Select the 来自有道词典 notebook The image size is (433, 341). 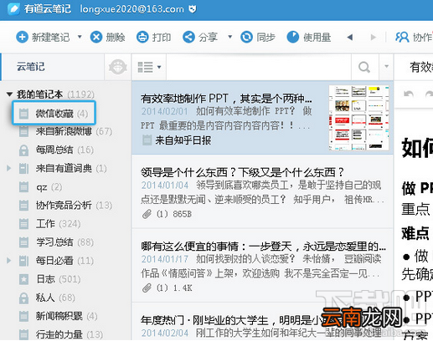coord(63,168)
